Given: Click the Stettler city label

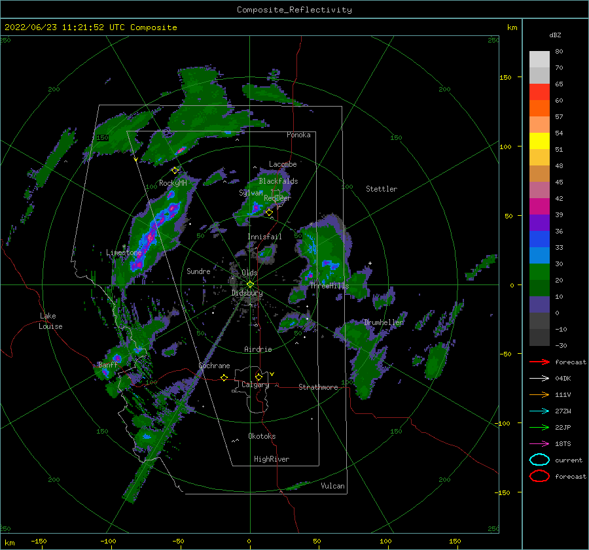Looking at the screenshot, I should 382,189.
